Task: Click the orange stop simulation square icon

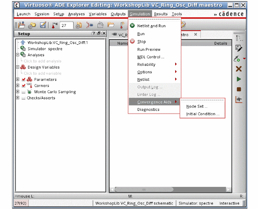Action: click(239, 89)
